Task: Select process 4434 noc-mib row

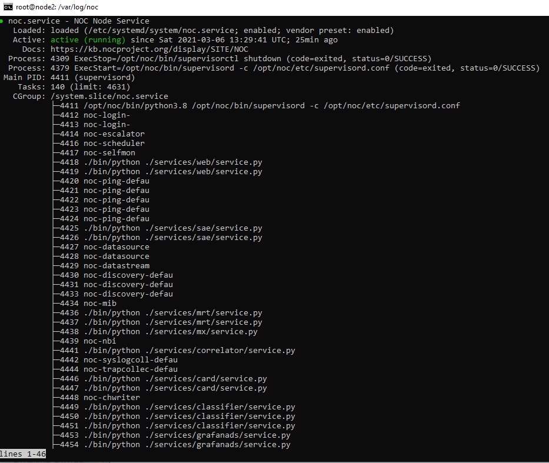Action: click(x=85, y=304)
